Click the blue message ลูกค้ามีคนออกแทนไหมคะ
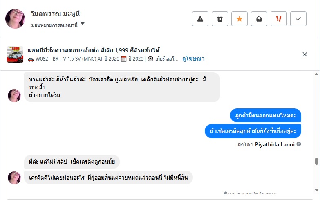This screenshot has width=320, height=200. pyautogui.click(x=265, y=116)
